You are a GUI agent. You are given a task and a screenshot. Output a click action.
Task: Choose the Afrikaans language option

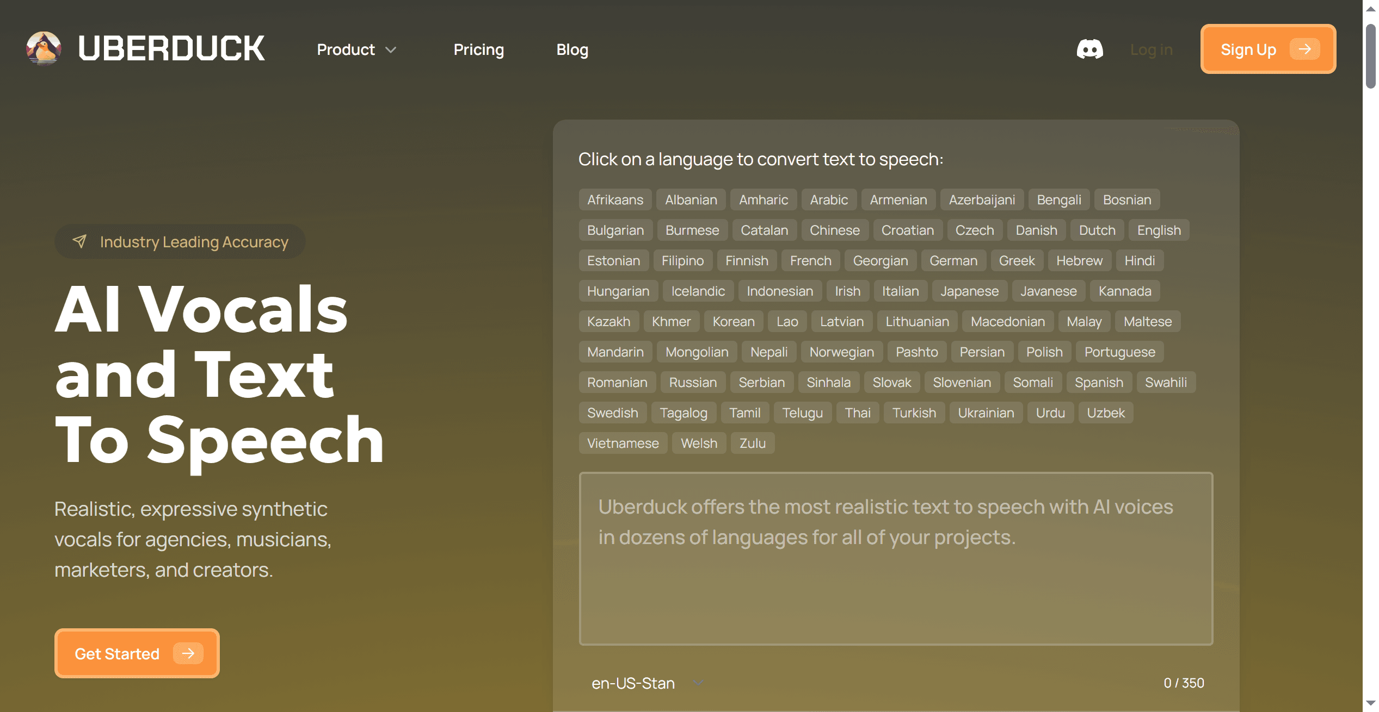615,200
